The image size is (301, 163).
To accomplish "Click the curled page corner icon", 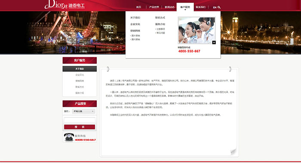I will click(x=233, y=152).
